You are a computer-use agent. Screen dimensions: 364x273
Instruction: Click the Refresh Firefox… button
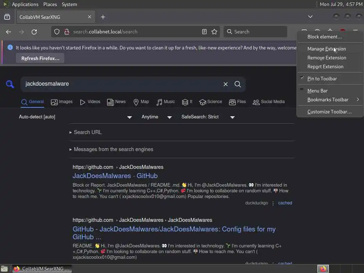point(40,58)
